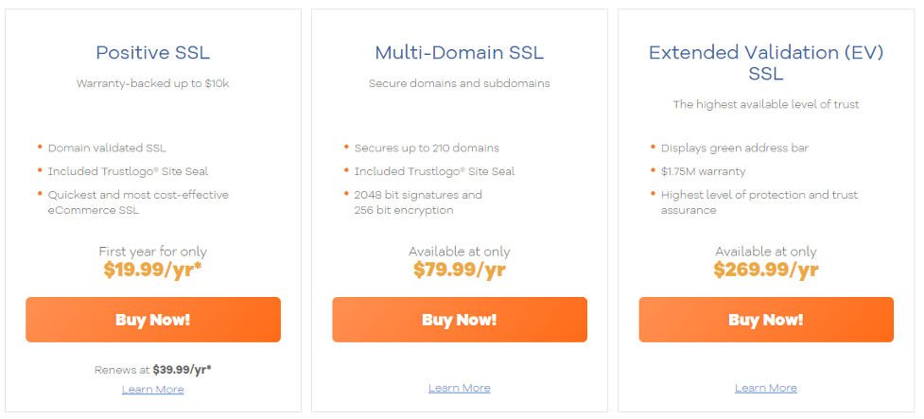Open Learn More under Extended Validation SSL
The image size is (924, 419).
coord(765,388)
